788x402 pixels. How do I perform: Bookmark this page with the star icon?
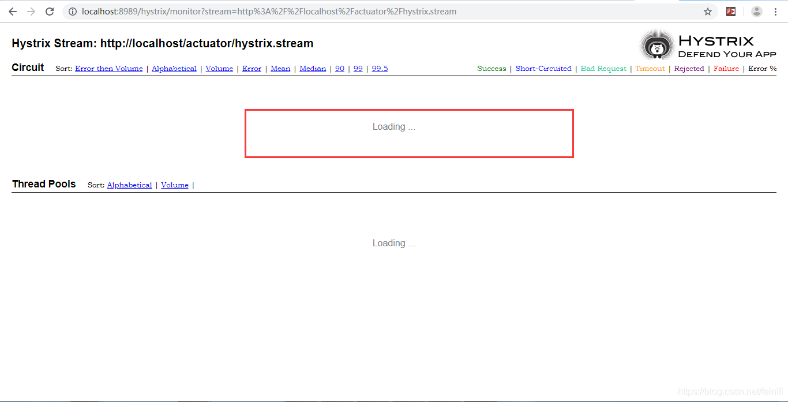coord(708,12)
